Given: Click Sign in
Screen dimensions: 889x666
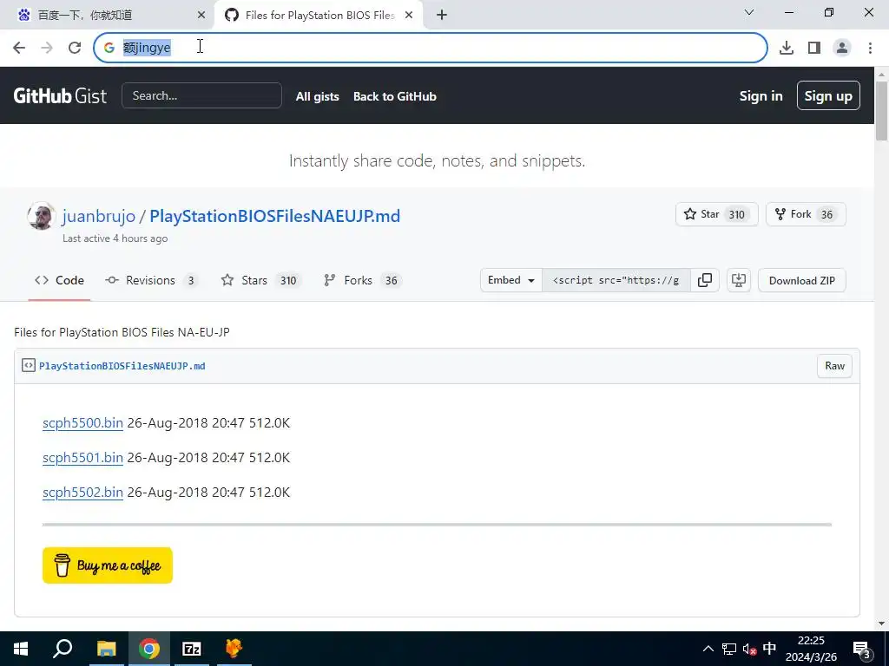Looking at the screenshot, I should [761, 96].
